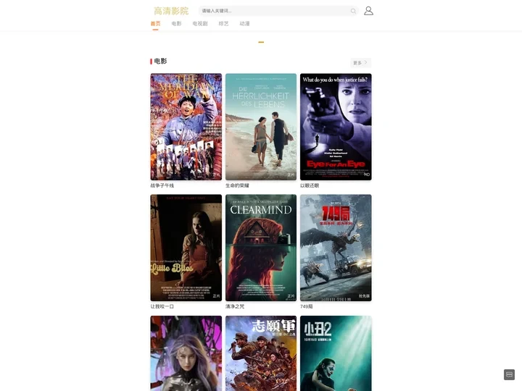Viewport: 522px width, 391px height.
Task: Open the Eye for an Eye poster
Action: (x=336, y=127)
